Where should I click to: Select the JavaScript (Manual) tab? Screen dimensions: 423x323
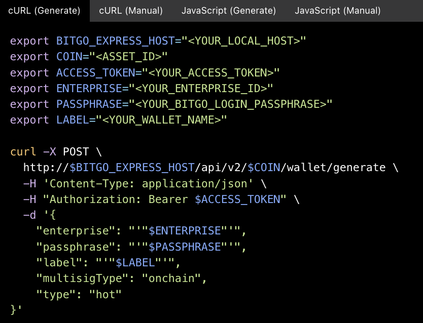point(337,10)
